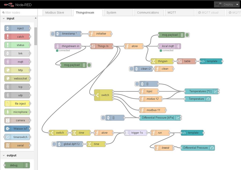Select the thingsin change node
The width and height of the screenshot is (241, 170).
point(162,61)
